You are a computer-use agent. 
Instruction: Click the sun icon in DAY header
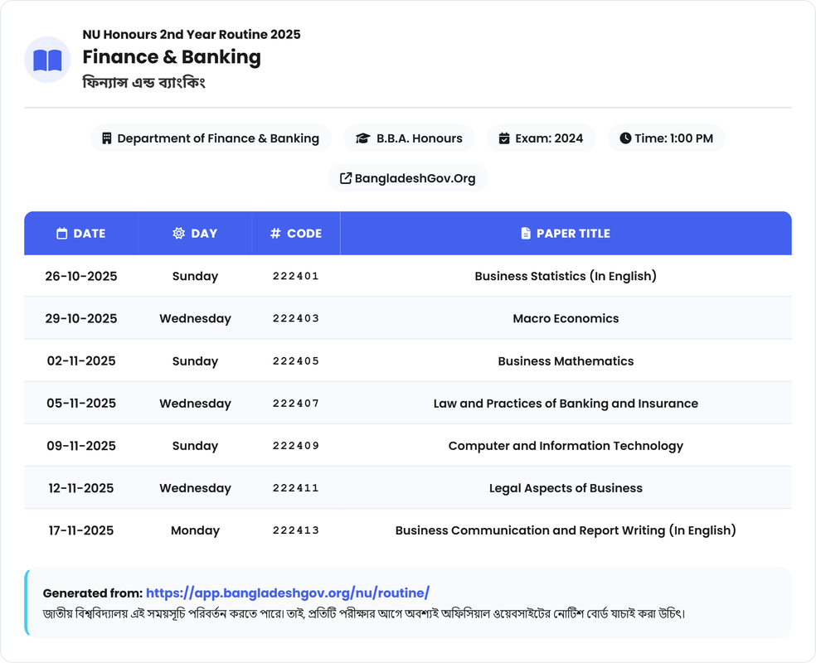point(178,234)
